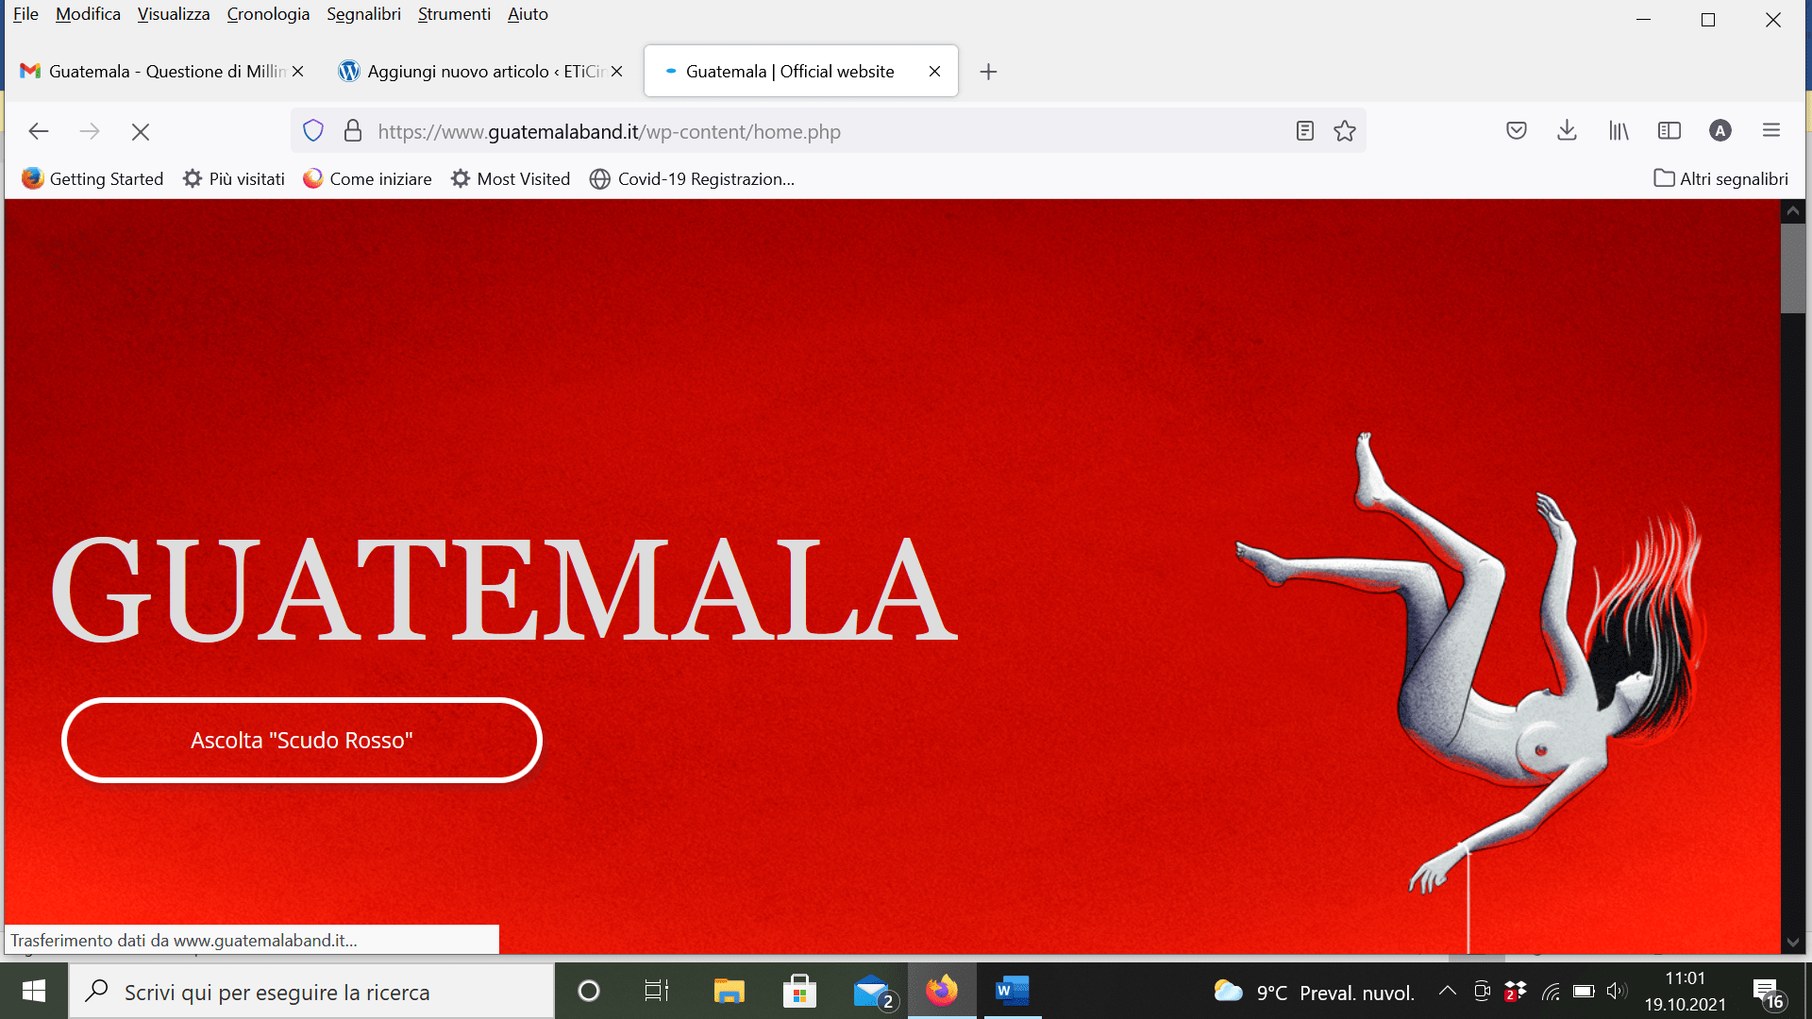Open Cortana circle icon on taskbar
The width and height of the screenshot is (1812, 1019).
point(589,991)
